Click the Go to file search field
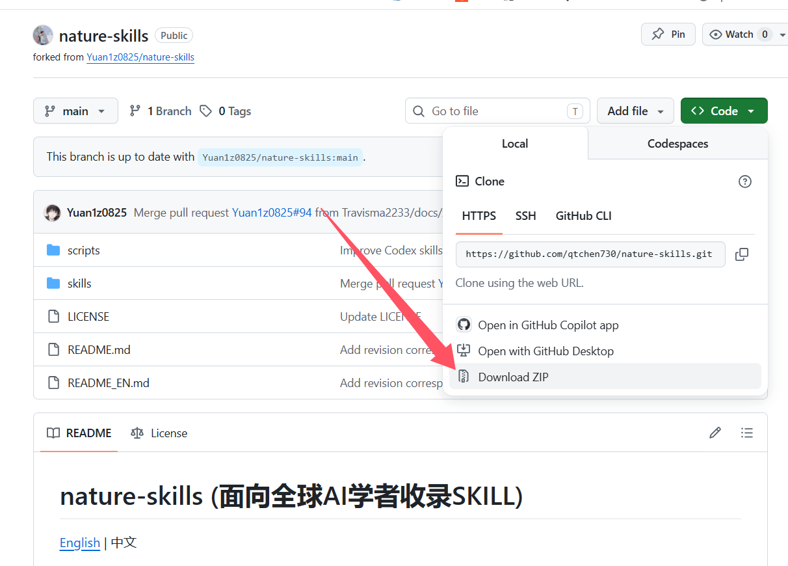 [497, 111]
